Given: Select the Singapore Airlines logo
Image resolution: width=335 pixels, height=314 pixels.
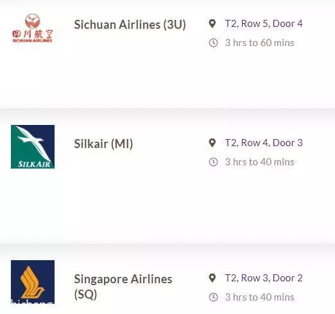Looking at the screenshot, I should [33, 282].
